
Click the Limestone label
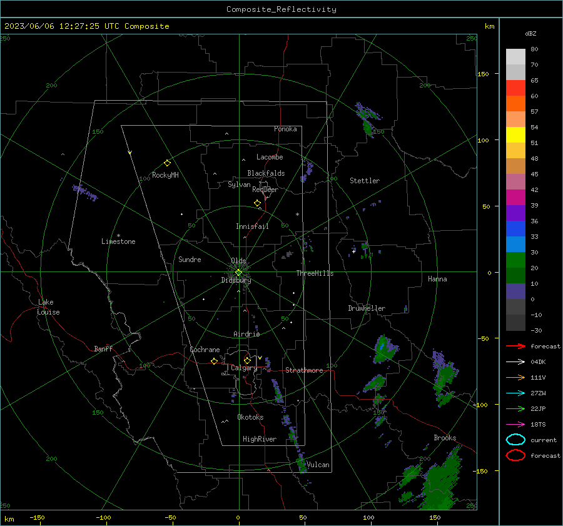coord(118,241)
